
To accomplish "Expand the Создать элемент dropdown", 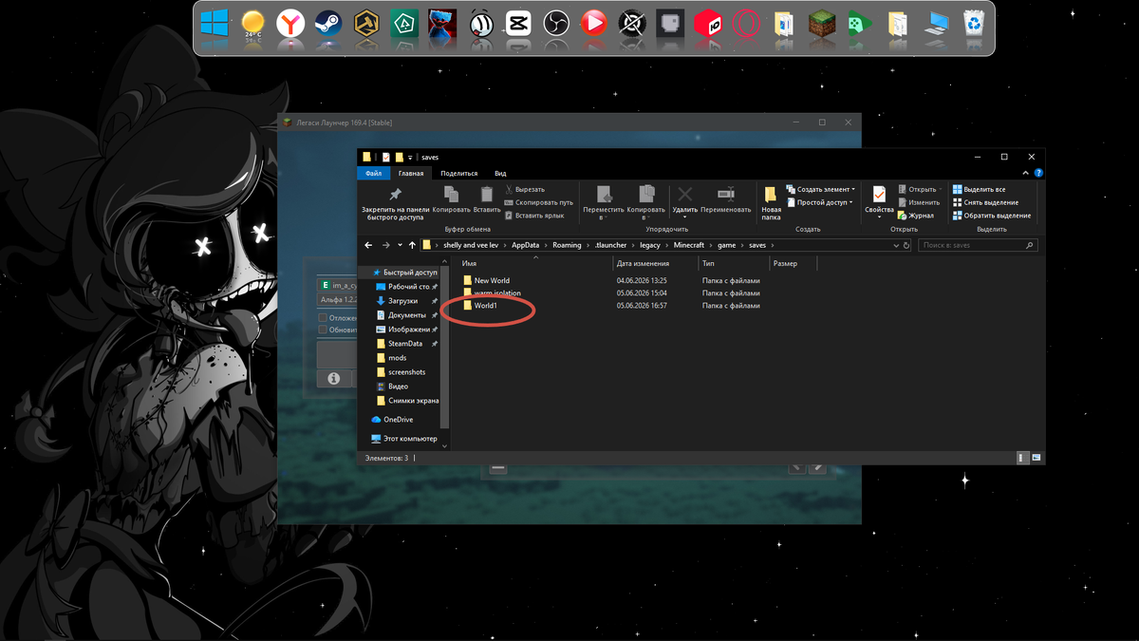I will click(x=820, y=189).
